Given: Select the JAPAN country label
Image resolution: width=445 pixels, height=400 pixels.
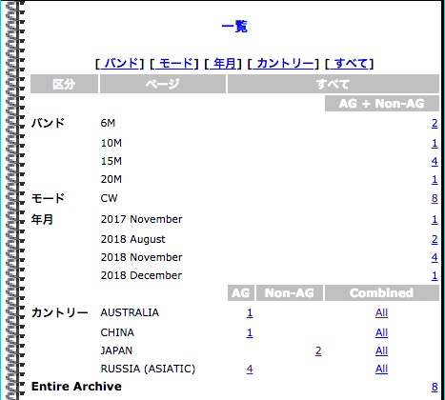Looking at the screenshot, I should point(116,350).
